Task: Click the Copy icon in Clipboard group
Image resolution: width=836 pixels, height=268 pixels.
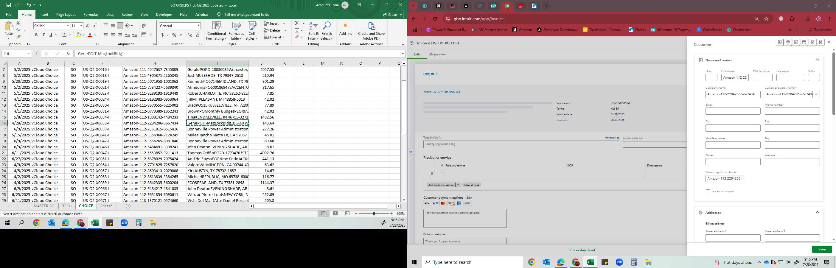Action: point(18,30)
